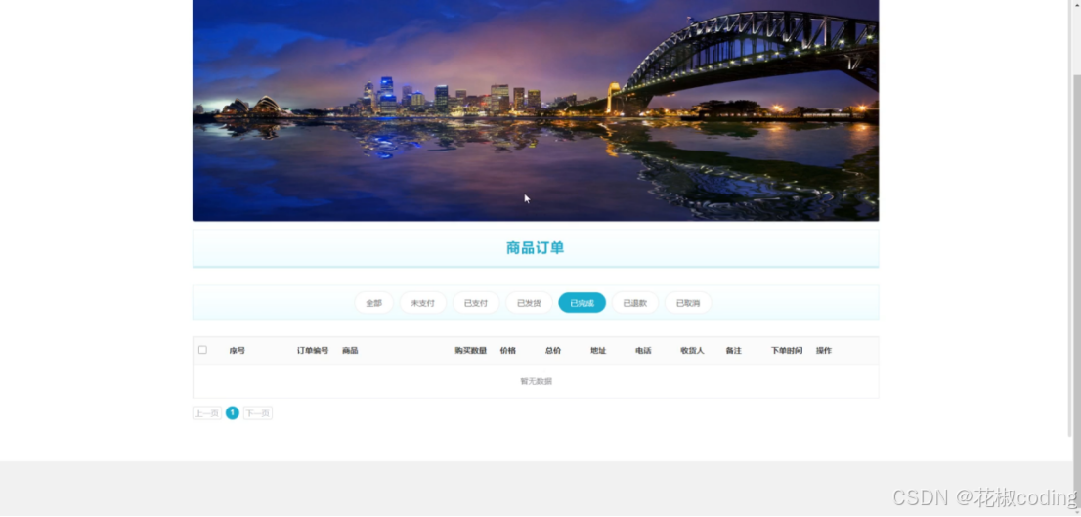
Task: Open the 已支付 orders tab
Action: tap(476, 303)
